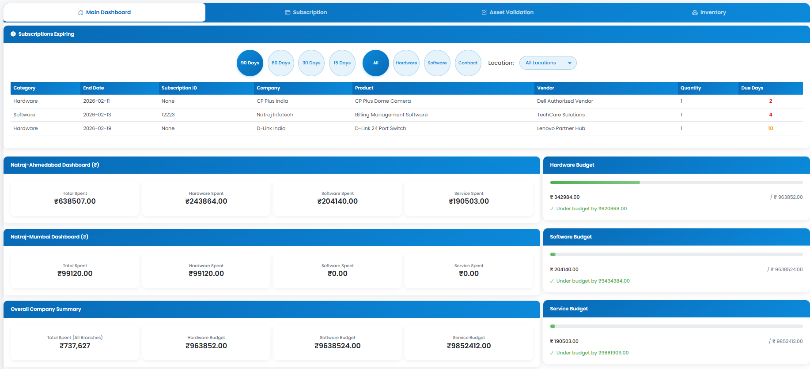
Task: Click the home icon in Main Dashboard tab
Action: pyautogui.click(x=80, y=12)
